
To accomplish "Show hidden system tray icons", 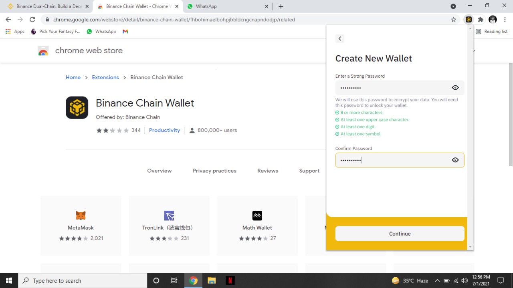I will tap(437, 280).
